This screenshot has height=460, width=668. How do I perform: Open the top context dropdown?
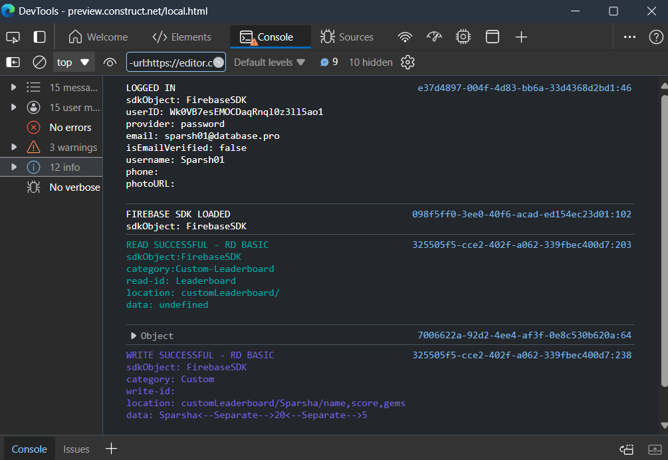click(x=73, y=62)
